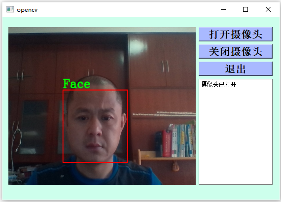The image size is (281, 202).
Task: Click the 退出 button
Action: 236,69
